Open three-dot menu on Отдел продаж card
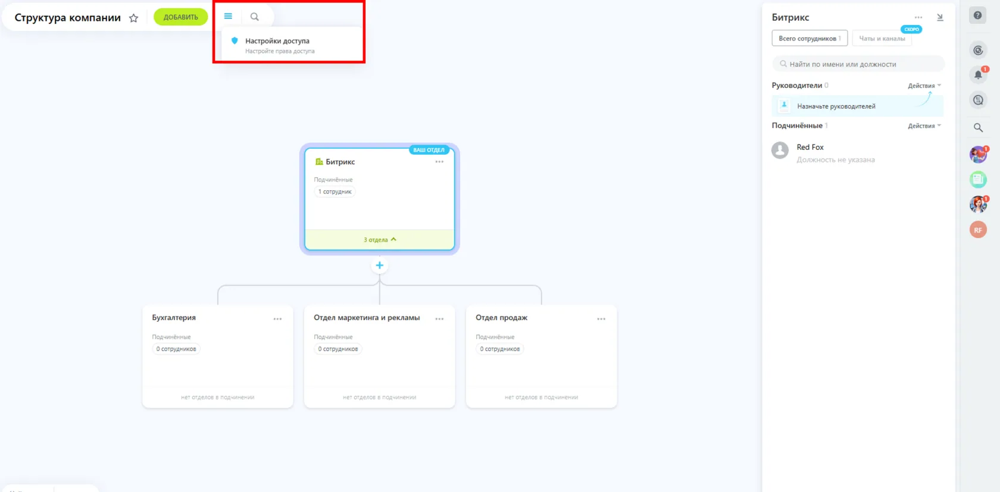1000x492 pixels. point(601,319)
